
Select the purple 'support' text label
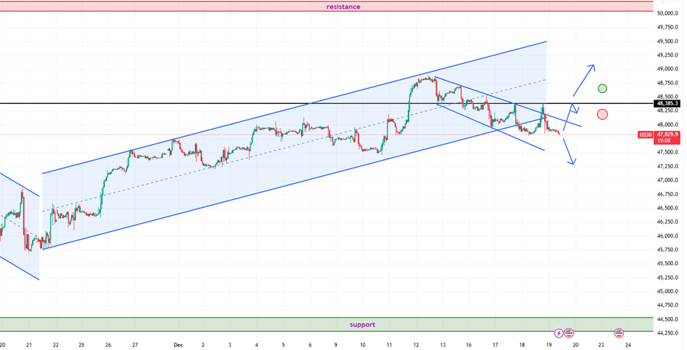coord(362,324)
